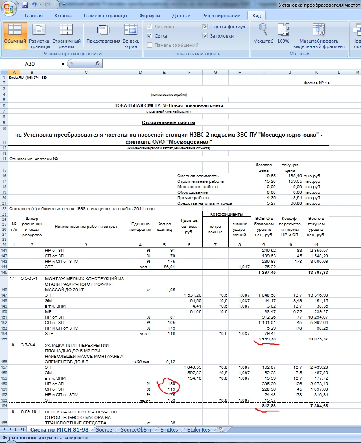Viewport: 361px width, 443px height.
Task: Go to last sheet tab navigation arrow
Action: (x=22, y=429)
